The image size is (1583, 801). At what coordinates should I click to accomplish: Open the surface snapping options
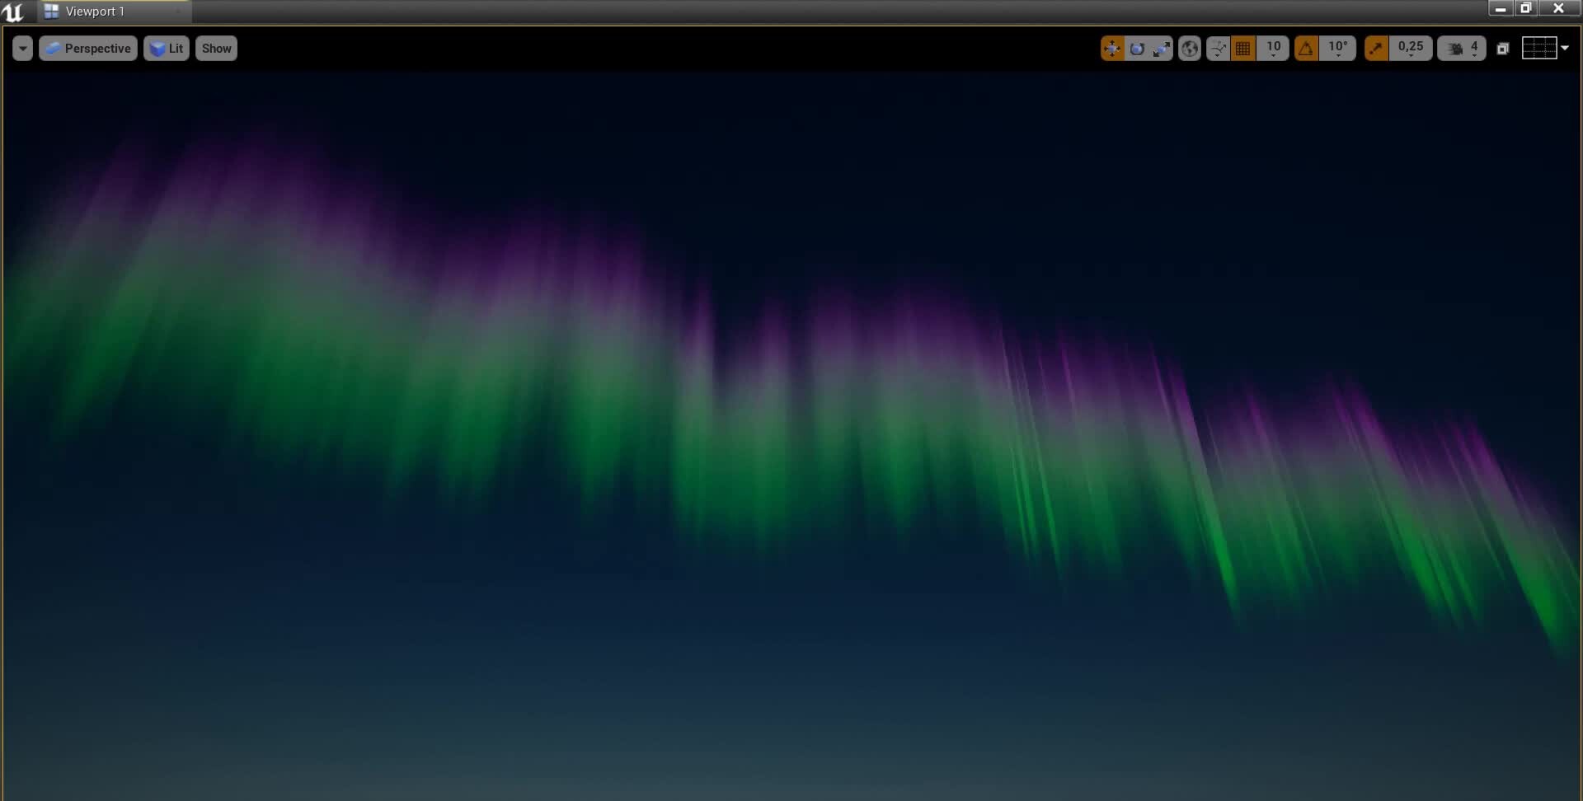[x=1218, y=48]
